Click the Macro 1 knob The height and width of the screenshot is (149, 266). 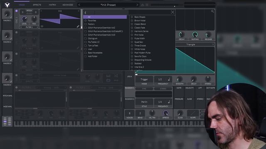[7, 14]
